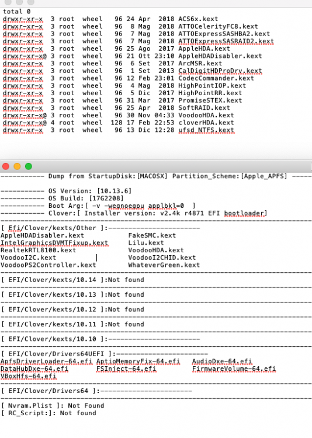Click the yellow minimize window button

point(17,166)
